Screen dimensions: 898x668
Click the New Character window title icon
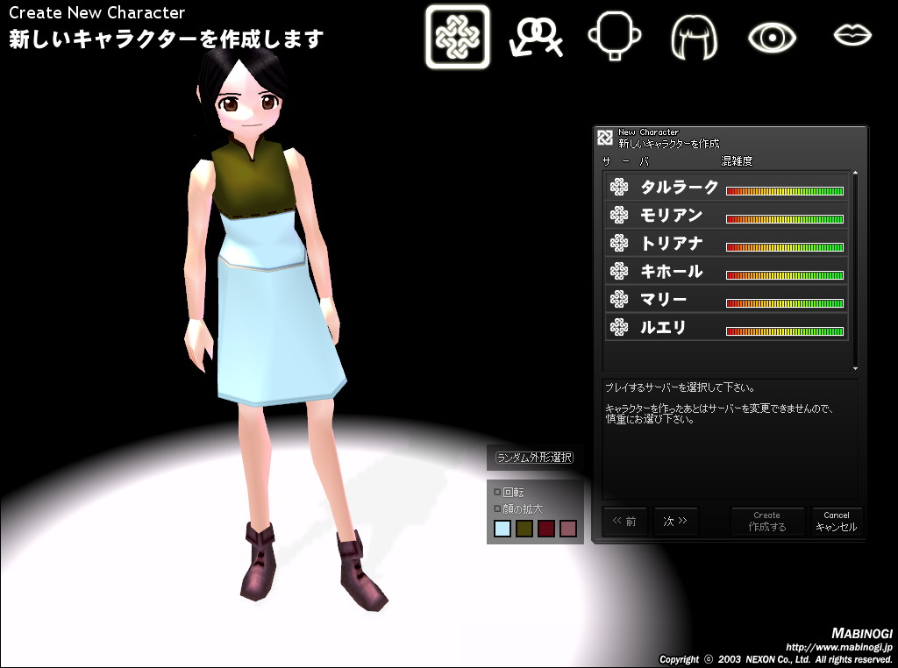(605, 138)
